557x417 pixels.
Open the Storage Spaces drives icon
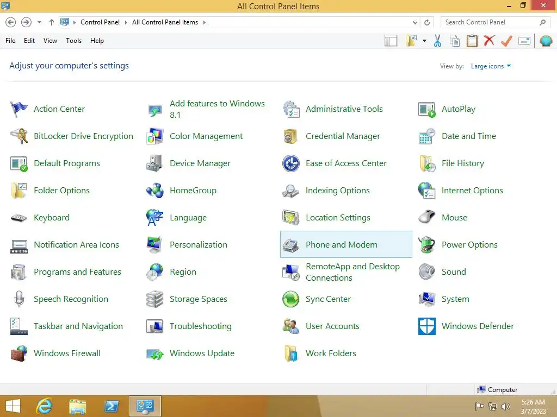(155, 299)
